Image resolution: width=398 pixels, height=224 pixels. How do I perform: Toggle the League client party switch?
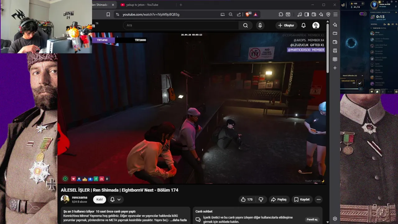(x=363, y=14)
